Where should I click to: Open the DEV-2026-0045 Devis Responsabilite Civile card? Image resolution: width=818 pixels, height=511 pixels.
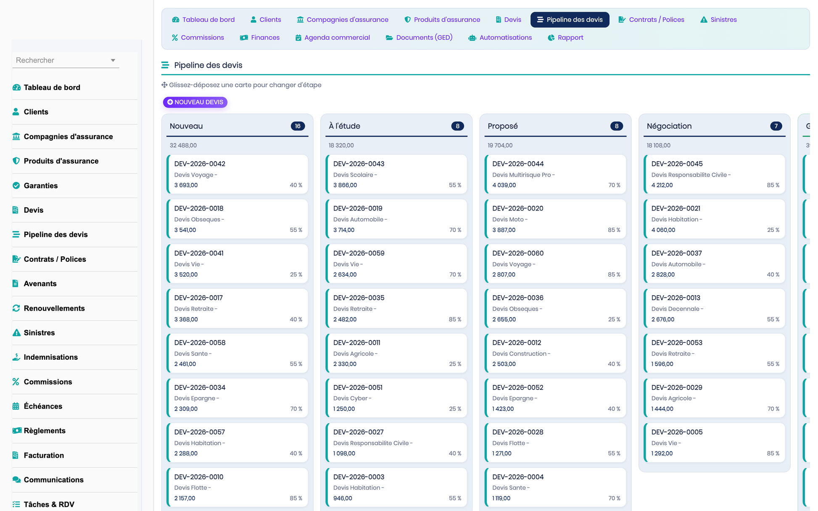pyautogui.click(x=715, y=174)
